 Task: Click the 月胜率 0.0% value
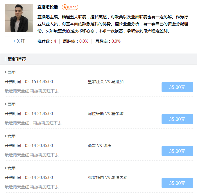tap(116, 41)
